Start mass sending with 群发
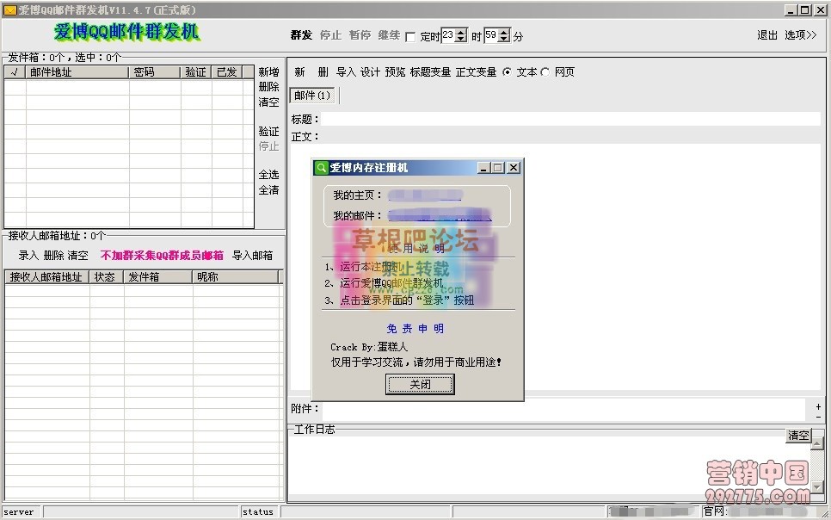The image size is (831, 520). [x=300, y=35]
